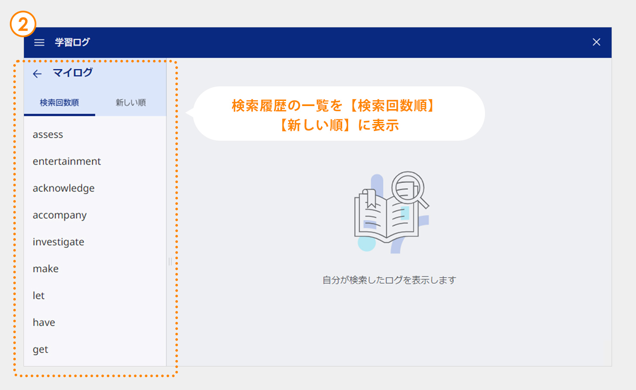Switch to the 検索回数順 tab
Viewport: 636px width, 390px height.
[x=59, y=103]
